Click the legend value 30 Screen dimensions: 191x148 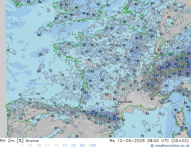pos(30,146)
